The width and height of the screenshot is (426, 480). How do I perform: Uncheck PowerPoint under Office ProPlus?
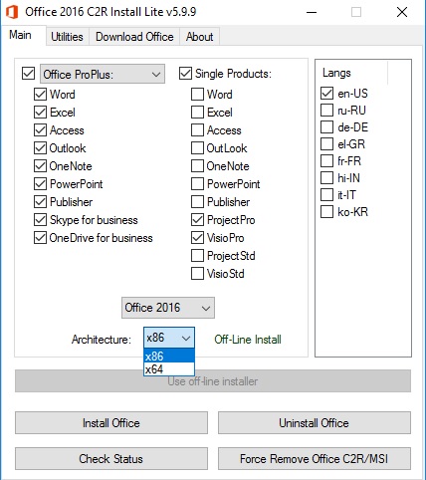pos(40,184)
